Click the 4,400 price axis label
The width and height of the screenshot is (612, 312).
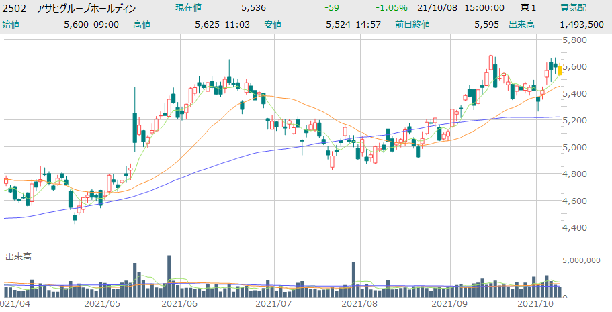(x=576, y=228)
